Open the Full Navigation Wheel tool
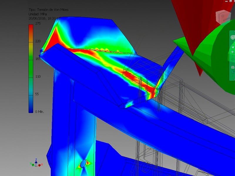235x176 pixels. 233,37
